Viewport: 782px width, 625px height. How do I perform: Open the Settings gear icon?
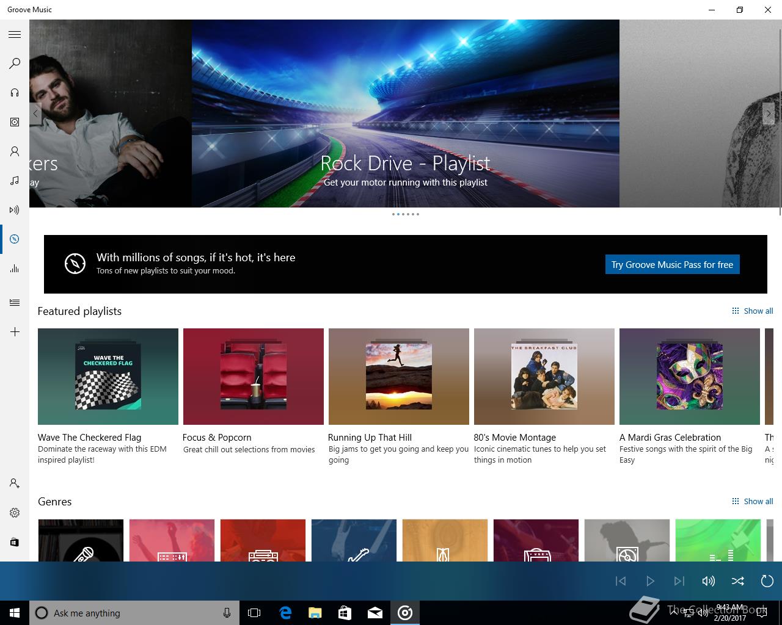point(15,513)
